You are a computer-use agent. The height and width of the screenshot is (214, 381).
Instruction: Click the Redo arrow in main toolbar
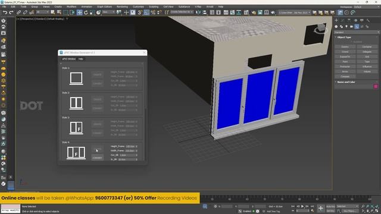tap(11, 12)
